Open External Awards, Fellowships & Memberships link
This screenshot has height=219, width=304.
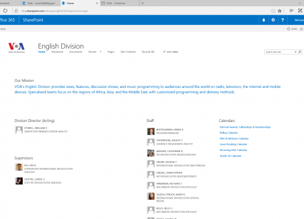(245, 127)
